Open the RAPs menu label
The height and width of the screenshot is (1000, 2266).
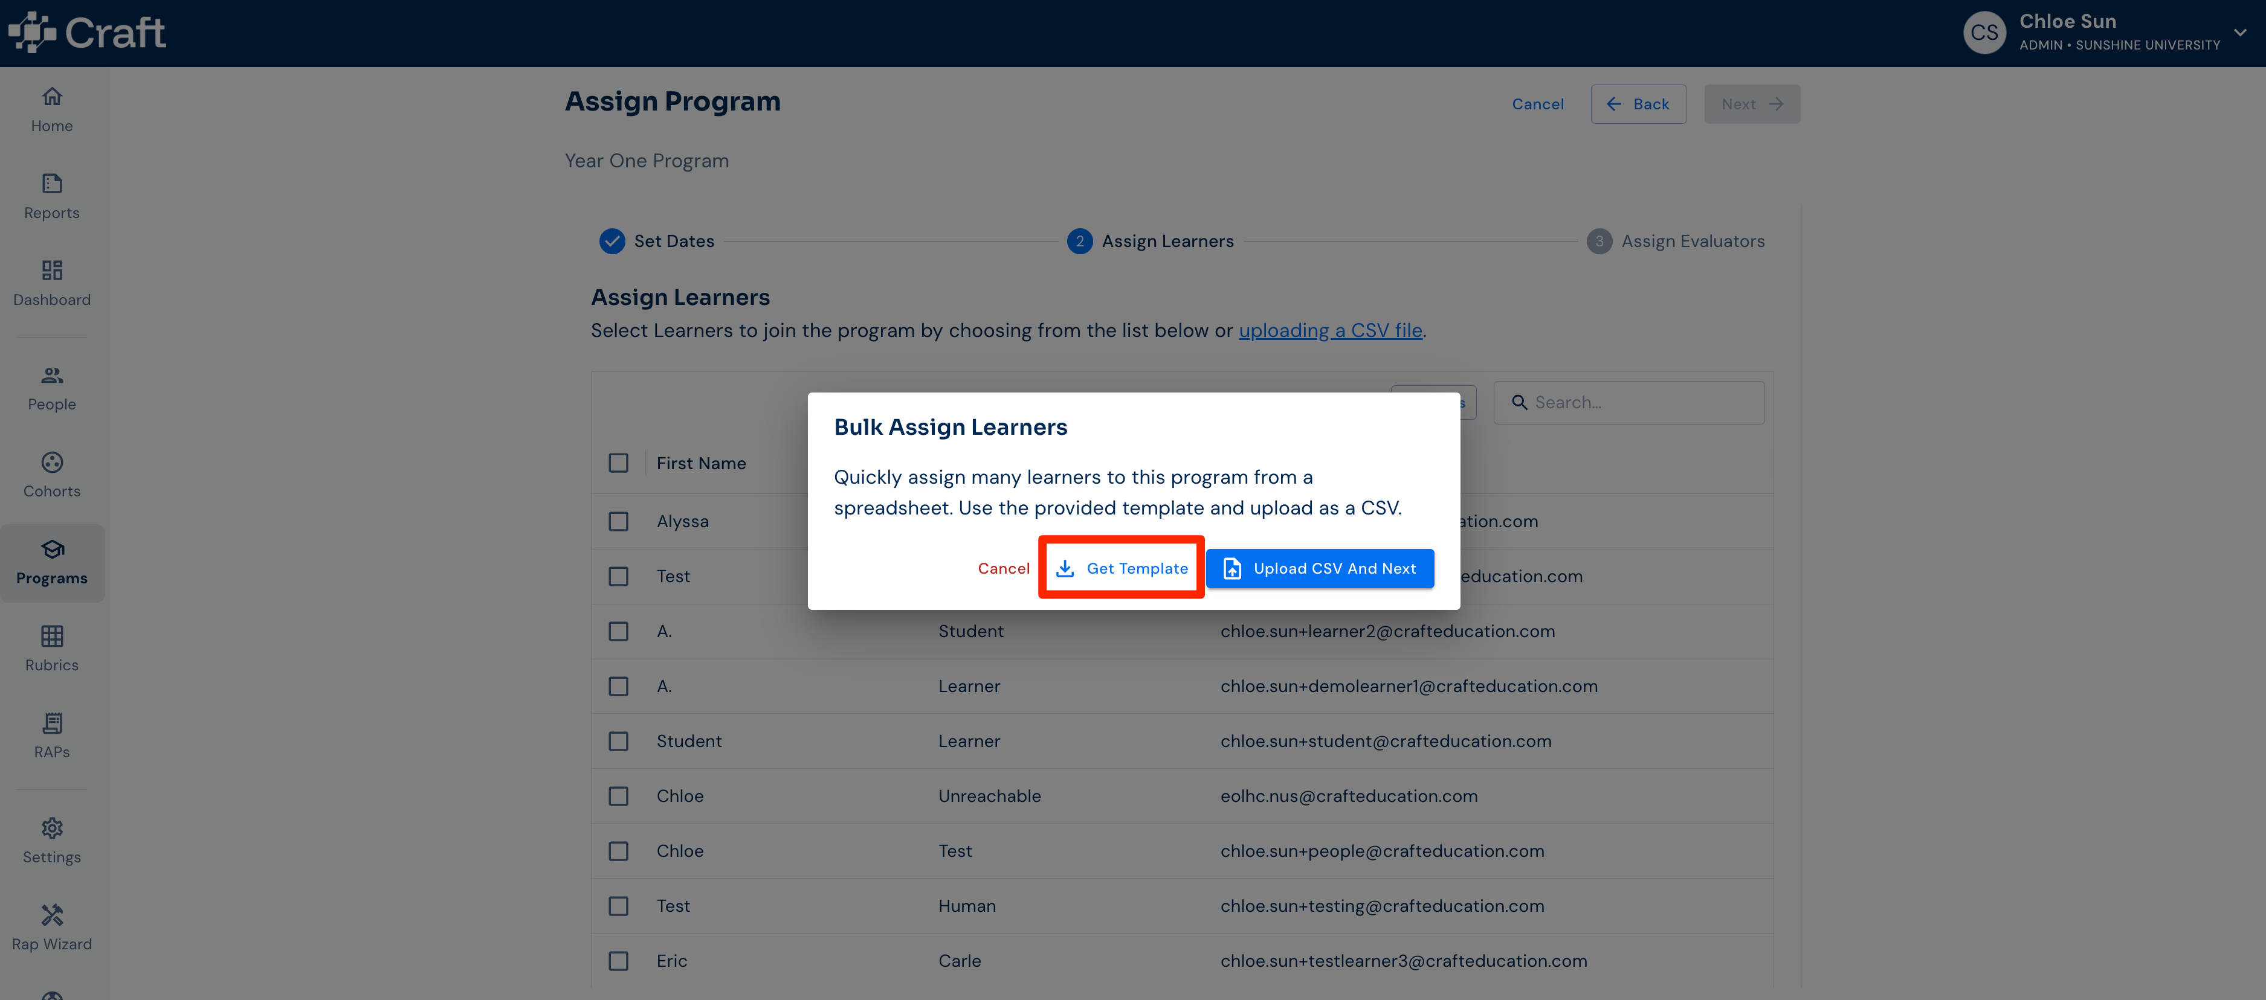point(52,752)
